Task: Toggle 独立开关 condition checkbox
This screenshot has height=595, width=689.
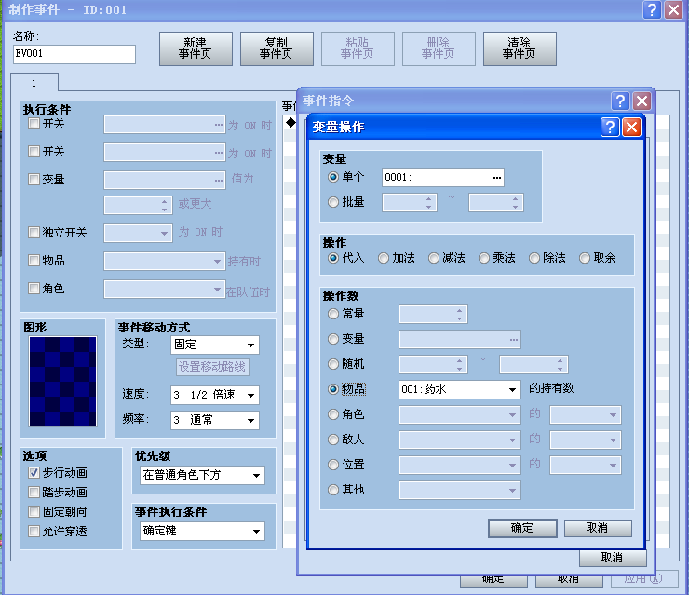Action: [34, 233]
